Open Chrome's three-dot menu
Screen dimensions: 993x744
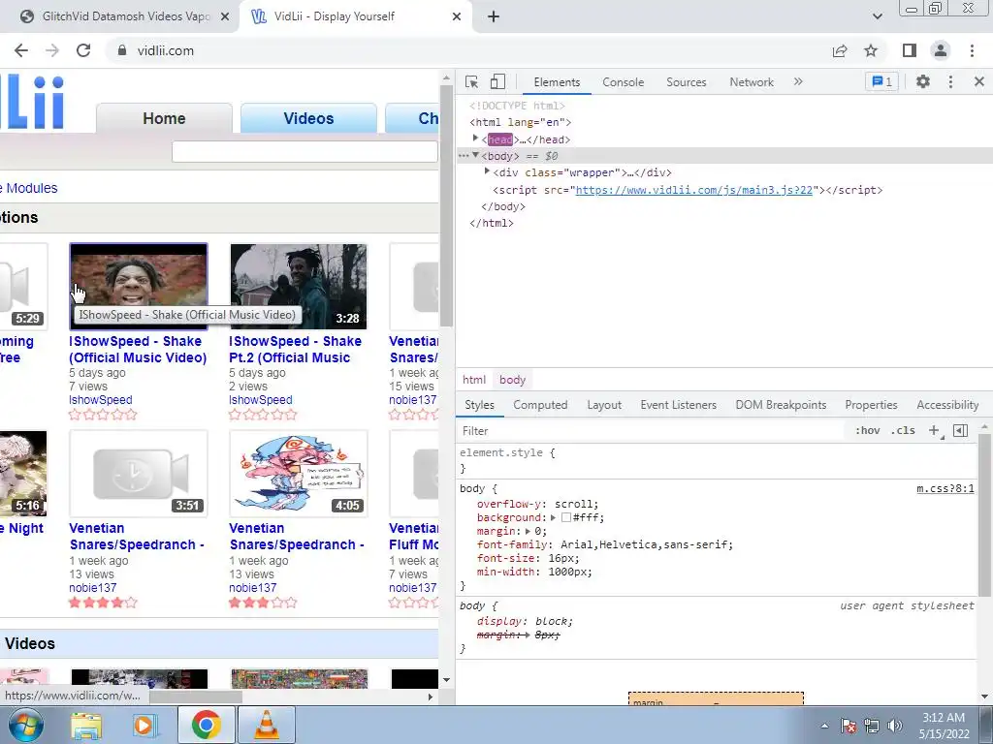click(x=972, y=50)
